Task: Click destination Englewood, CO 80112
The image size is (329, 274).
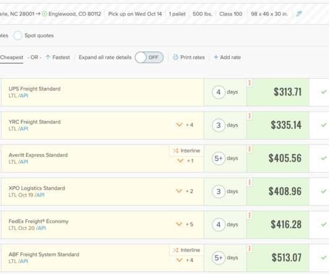Action: point(74,14)
